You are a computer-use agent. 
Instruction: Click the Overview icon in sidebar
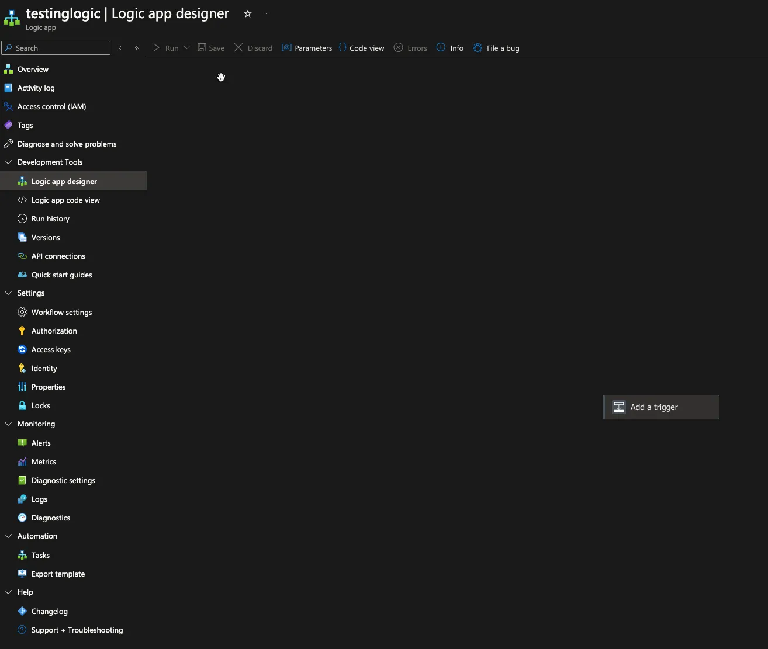(8, 70)
